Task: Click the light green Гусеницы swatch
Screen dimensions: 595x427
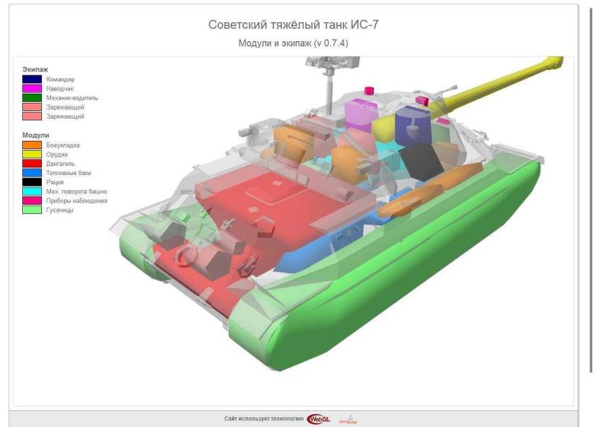Action: [x=32, y=209]
